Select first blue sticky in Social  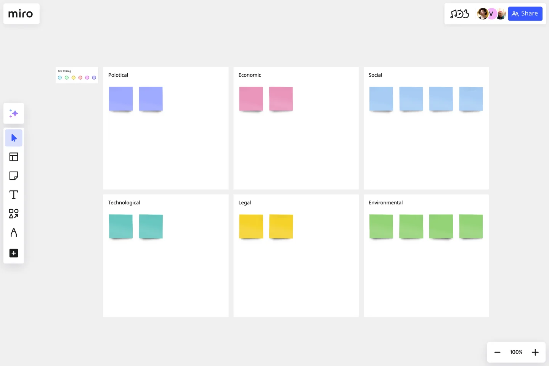click(x=381, y=99)
